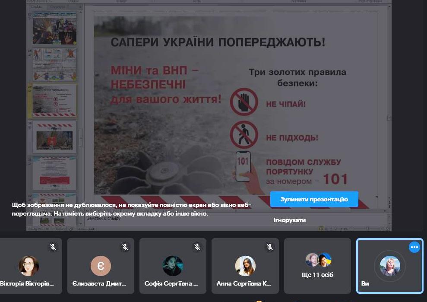Click the 'НЕ ПІДХОДЬ!' no-walking prohibition sign
The width and height of the screenshot is (427, 302).
pos(244,135)
